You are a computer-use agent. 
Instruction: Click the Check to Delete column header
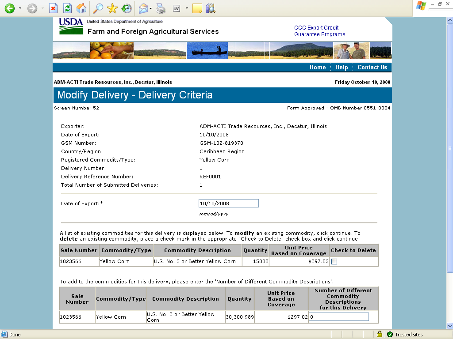353,250
